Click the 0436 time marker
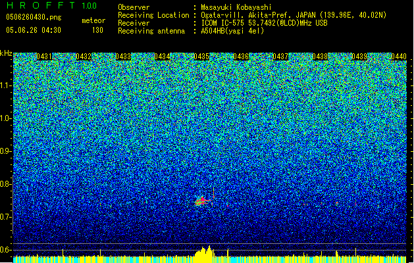414x263 pixels. pos(241,57)
